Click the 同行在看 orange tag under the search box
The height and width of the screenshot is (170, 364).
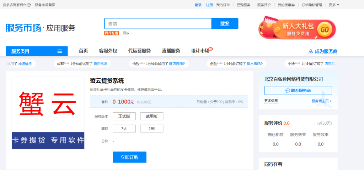pos(111,33)
